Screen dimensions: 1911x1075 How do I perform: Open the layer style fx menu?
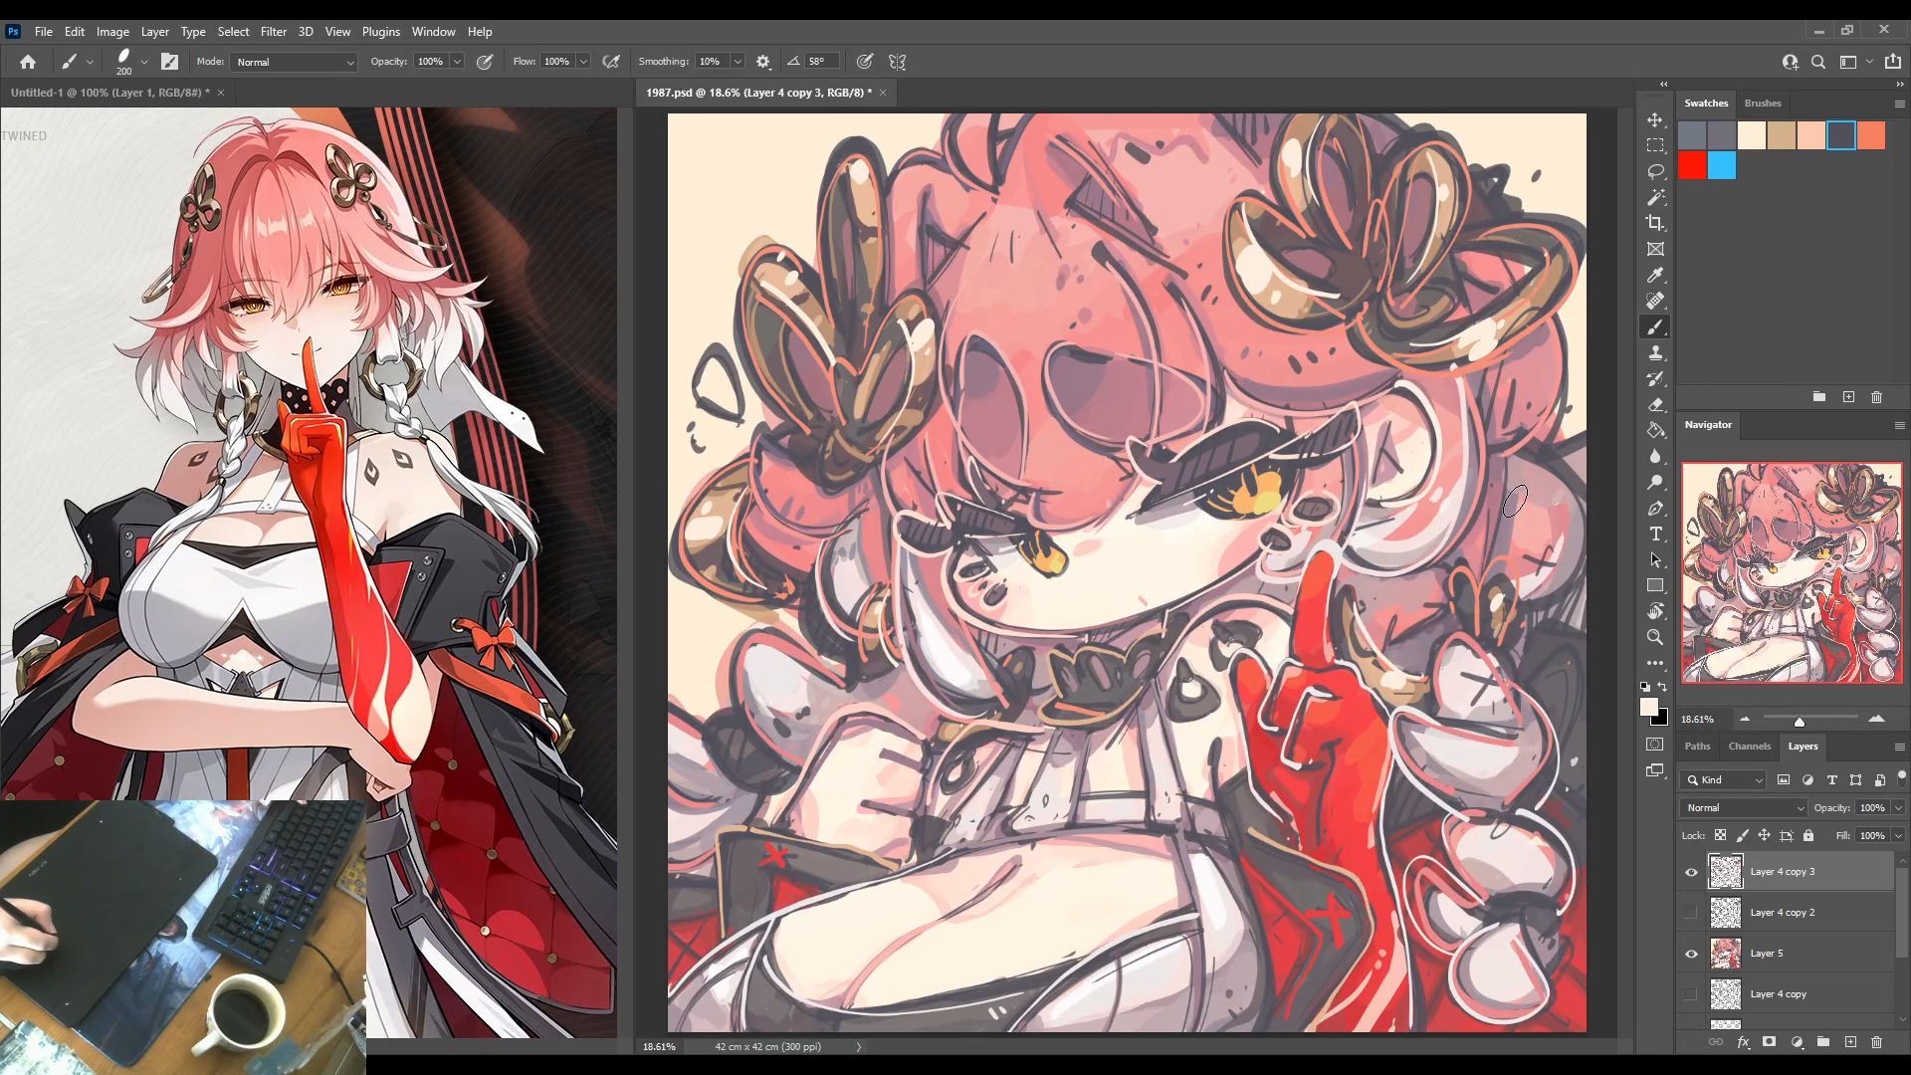(1743, 1042)
